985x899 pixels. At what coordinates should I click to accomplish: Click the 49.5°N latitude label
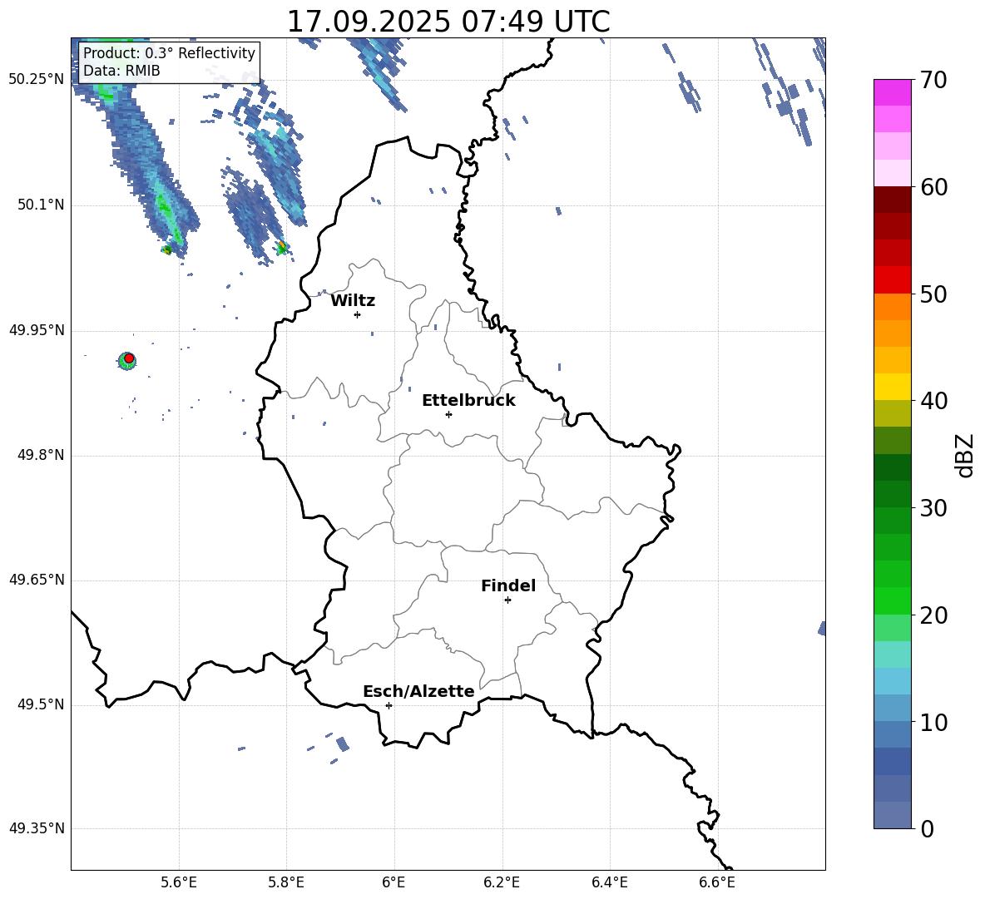click(x=41, y=704)
